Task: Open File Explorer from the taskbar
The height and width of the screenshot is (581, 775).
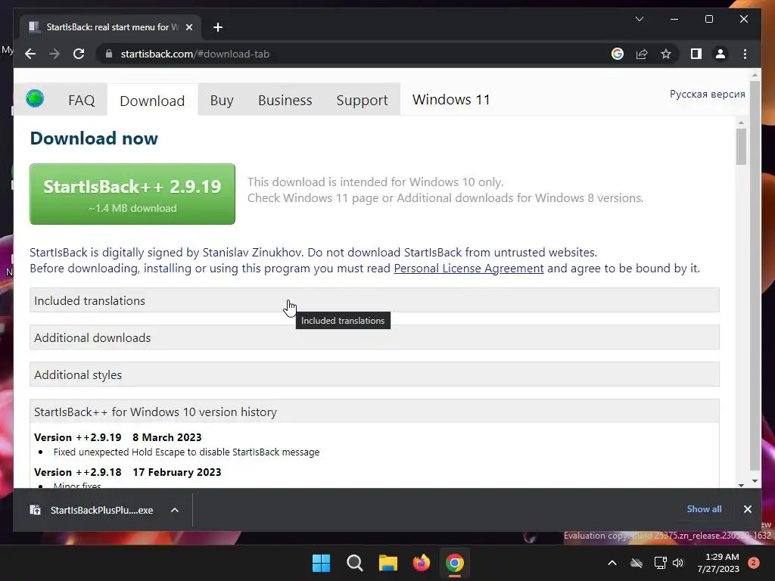Action: 388,563
